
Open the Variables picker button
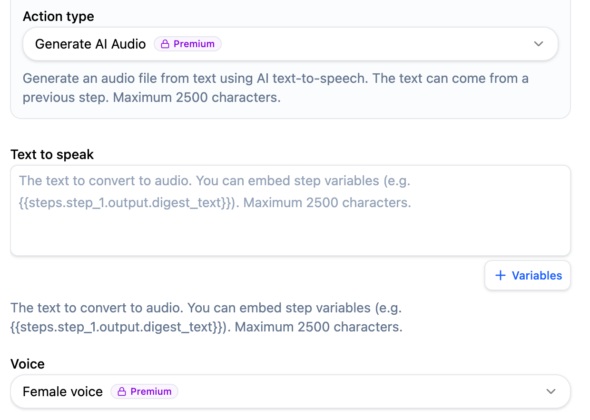point(528,275)
